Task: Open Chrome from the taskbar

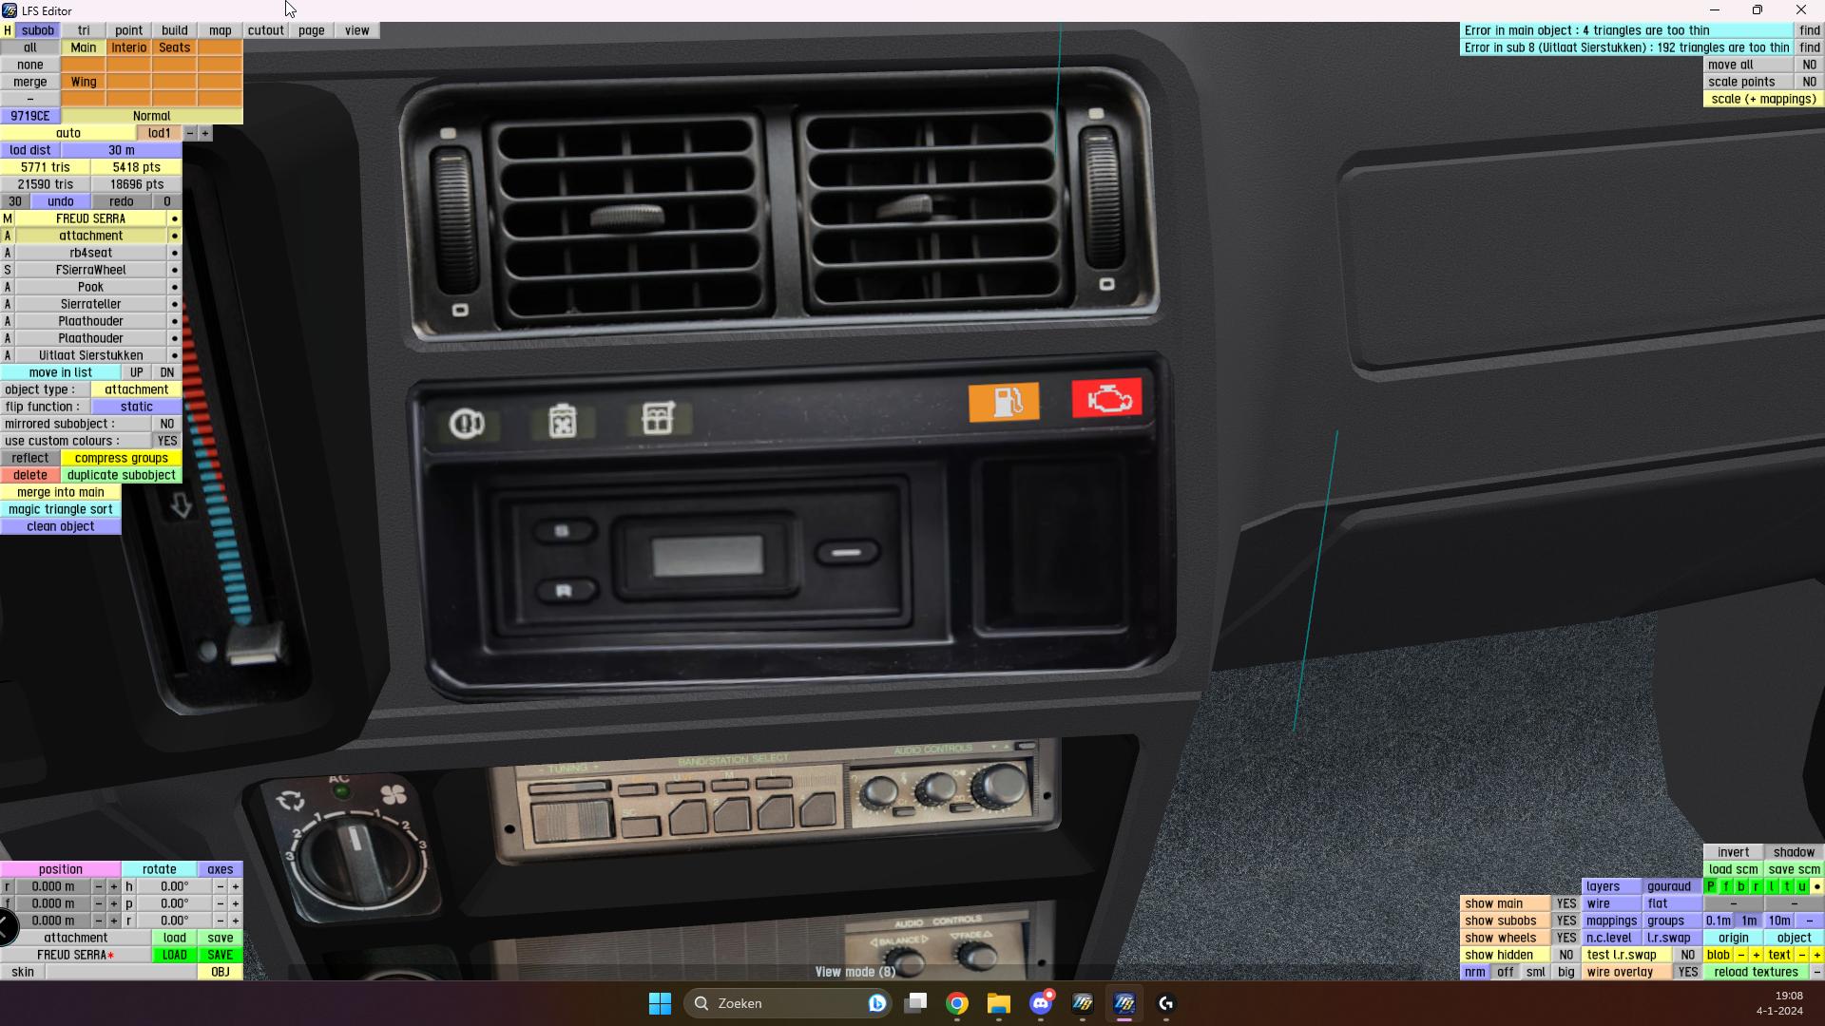Action: [957, 1003]
